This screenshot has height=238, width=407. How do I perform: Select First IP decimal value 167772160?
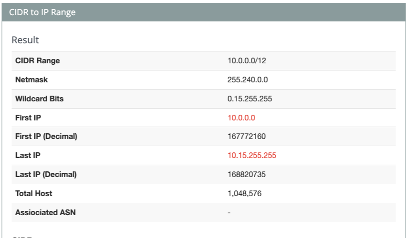pos(247,137)
